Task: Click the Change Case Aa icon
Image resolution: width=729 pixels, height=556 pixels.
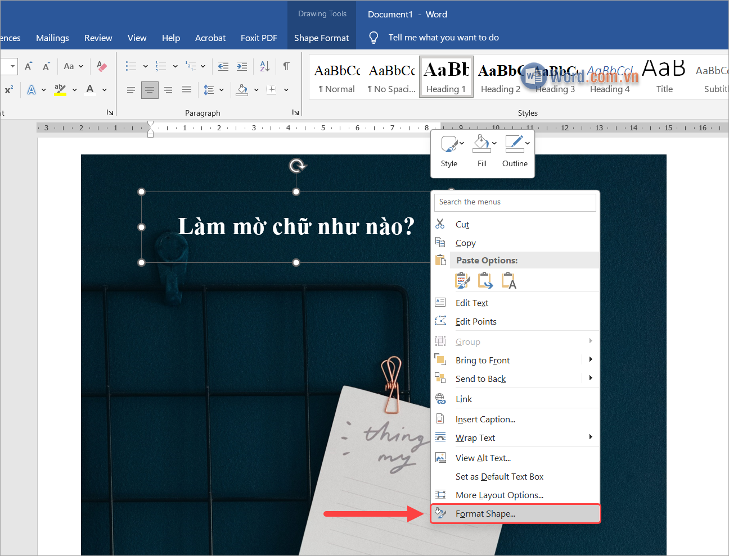Action: [69, 66]
